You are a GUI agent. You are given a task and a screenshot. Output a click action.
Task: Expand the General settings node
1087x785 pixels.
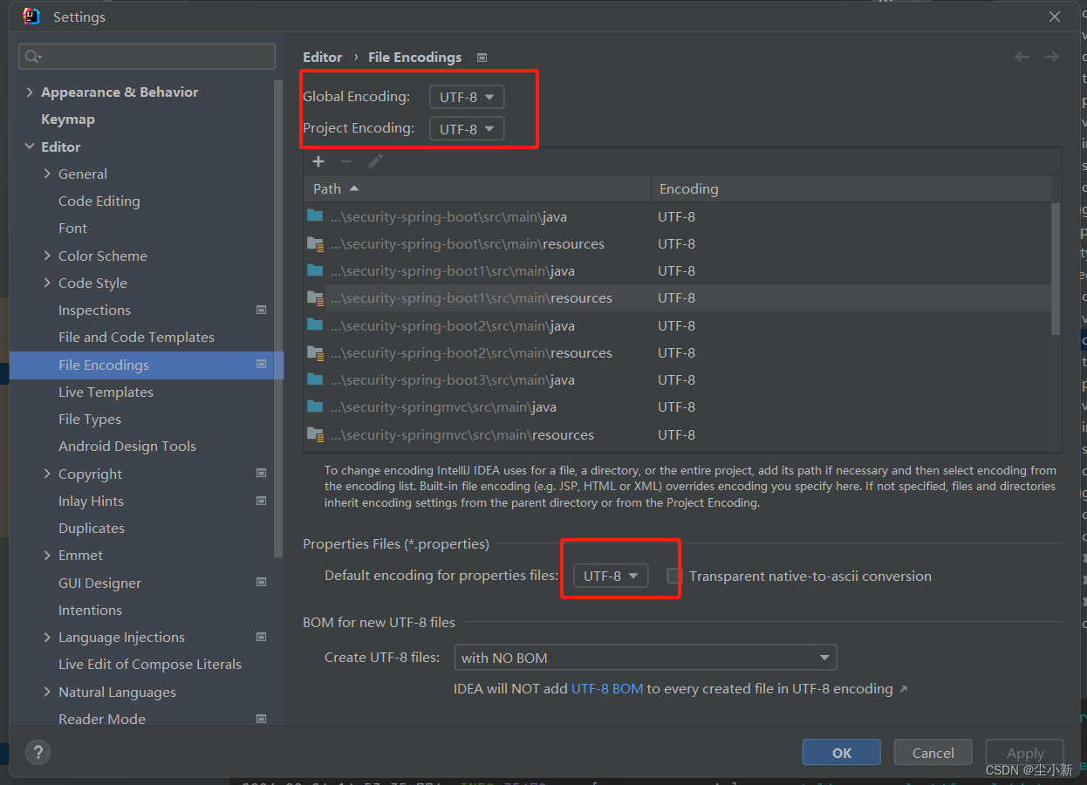[x=47, y=174]
